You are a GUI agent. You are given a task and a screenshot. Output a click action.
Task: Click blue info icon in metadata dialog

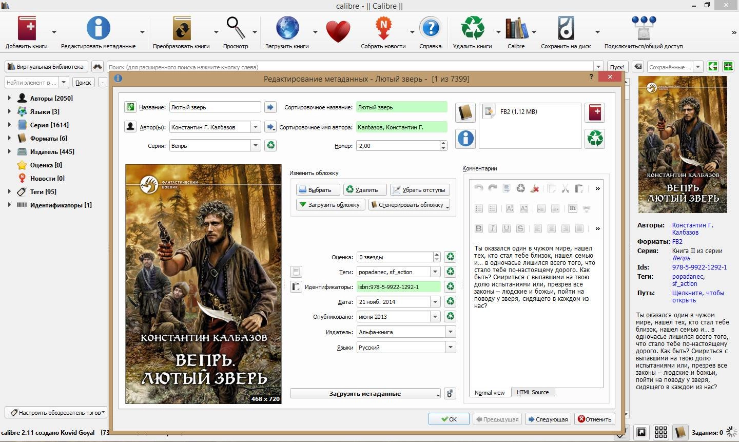tap(465, 138)
